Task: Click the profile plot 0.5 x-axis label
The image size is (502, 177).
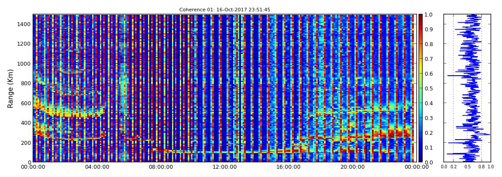Action: point(468,167)
